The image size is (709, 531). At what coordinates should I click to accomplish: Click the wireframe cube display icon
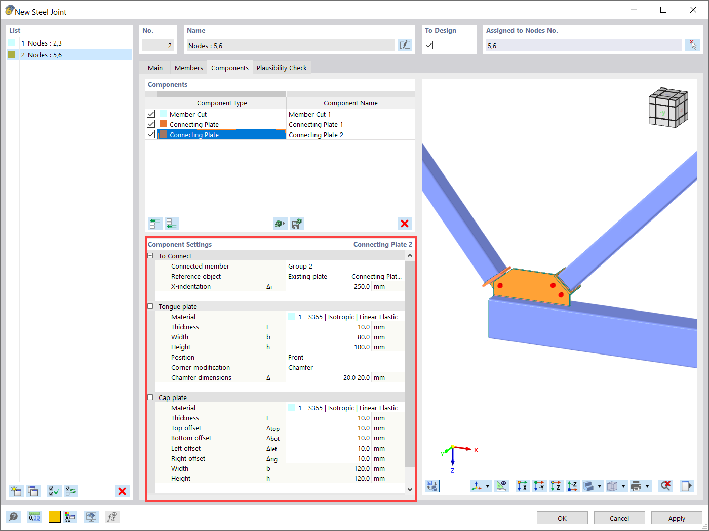coord(612,486)
